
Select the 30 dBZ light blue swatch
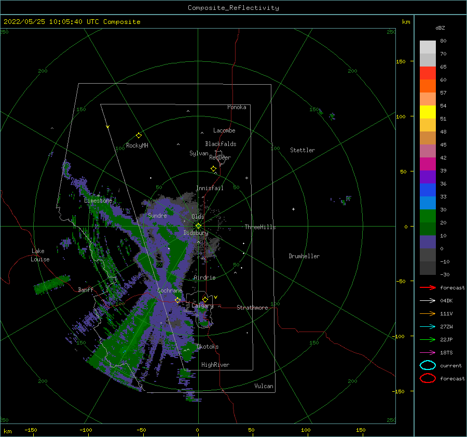pyautogui.click(x=428, y=203)
